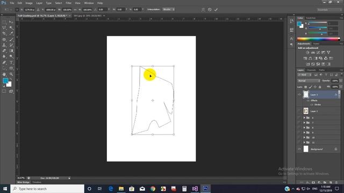Select the Horizontal Type tool

(11, 62)
